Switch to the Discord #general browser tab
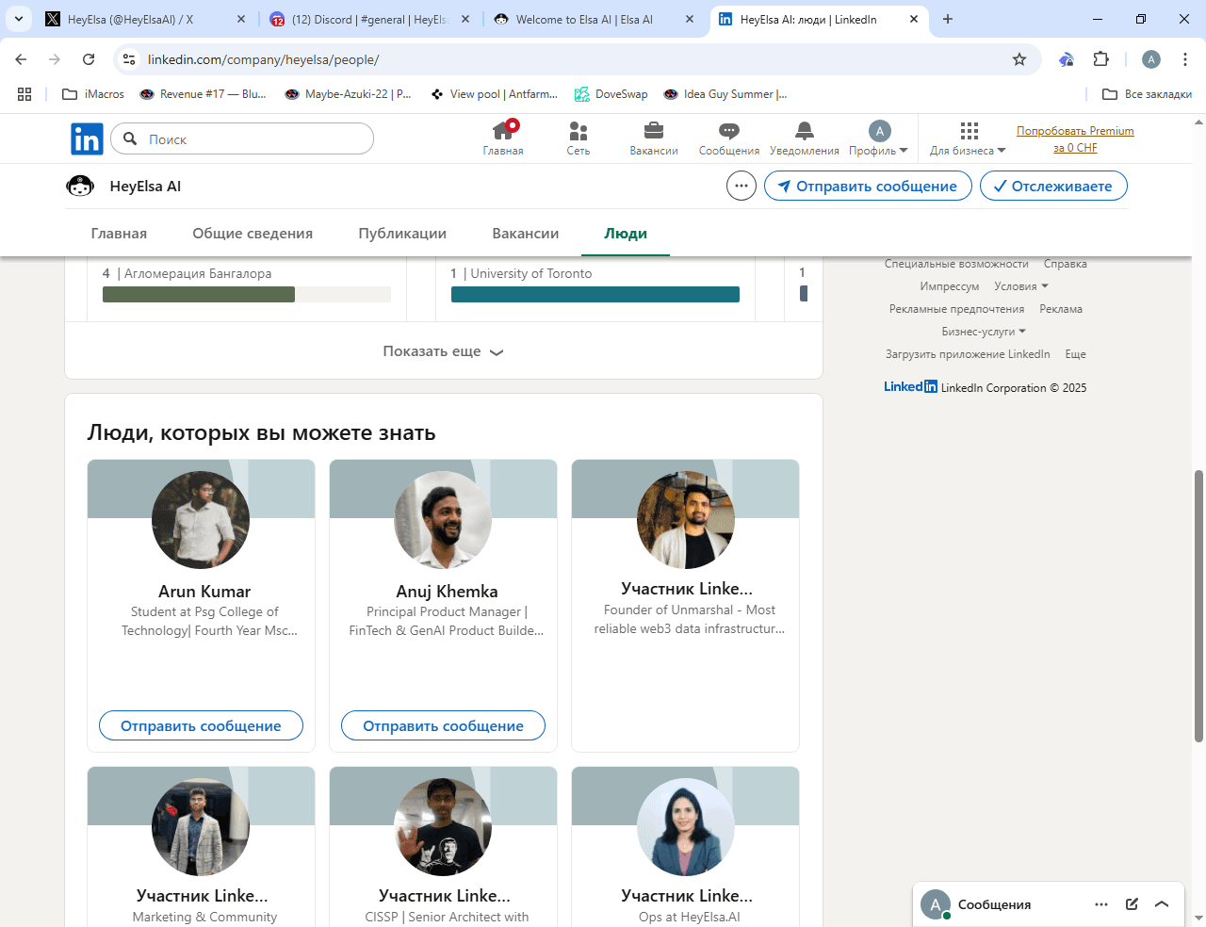1206x927 pixels. coord(369,19)
